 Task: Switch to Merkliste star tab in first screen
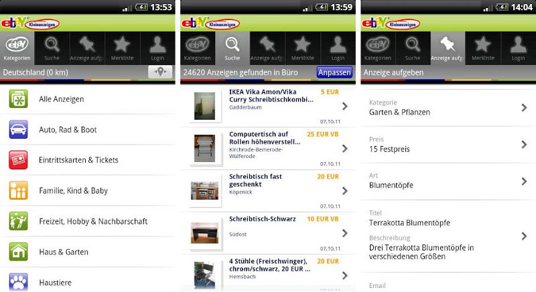coord(122,48)
